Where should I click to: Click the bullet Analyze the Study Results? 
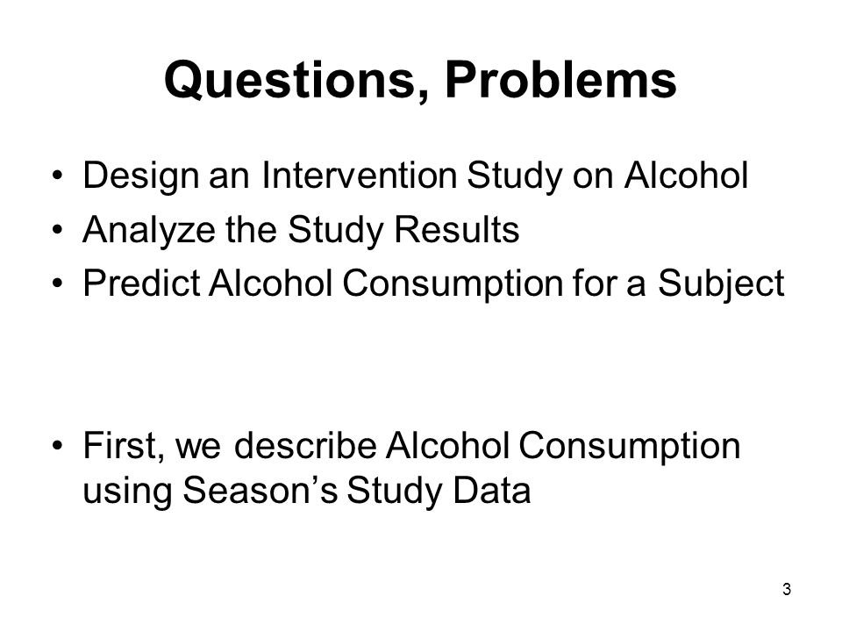pyautogui.click(x=301, y=230)
